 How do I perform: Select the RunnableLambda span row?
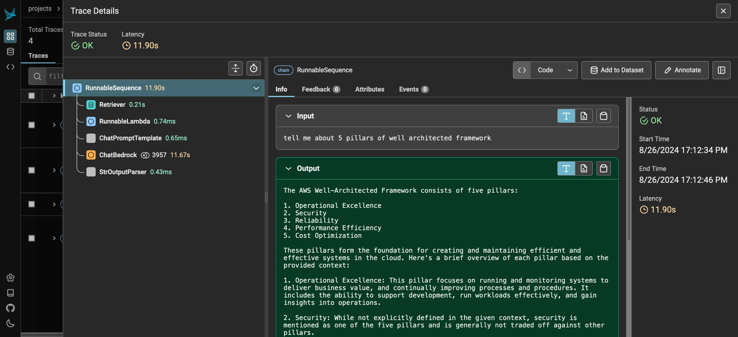[x=164, y=121]
